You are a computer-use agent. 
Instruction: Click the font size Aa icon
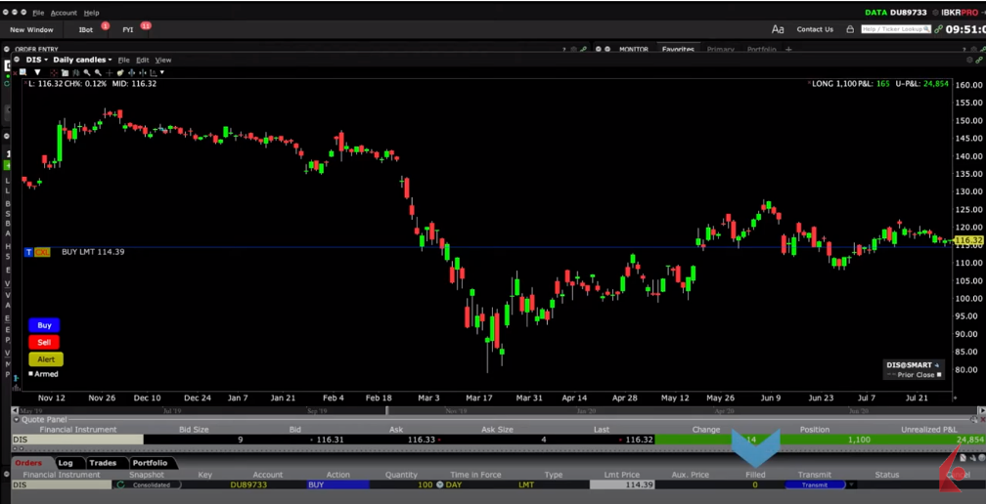coord(778,29)
